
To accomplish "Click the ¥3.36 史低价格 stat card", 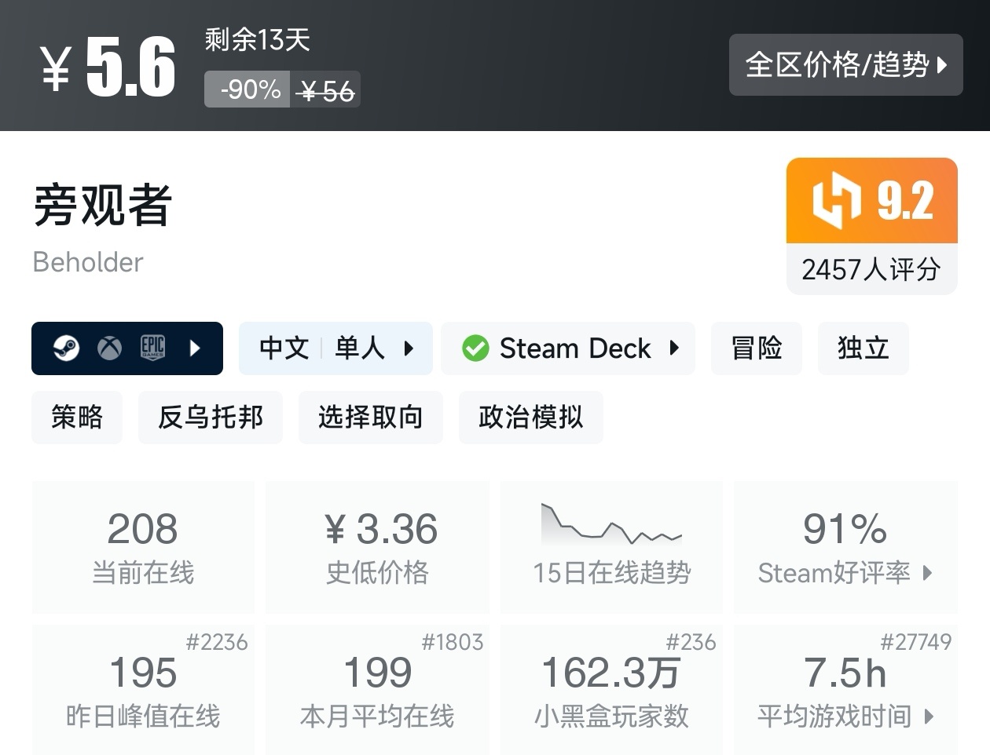I will [377, 547].
